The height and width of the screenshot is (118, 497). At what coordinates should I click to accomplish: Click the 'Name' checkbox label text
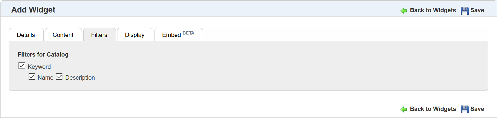coord(46,78)
